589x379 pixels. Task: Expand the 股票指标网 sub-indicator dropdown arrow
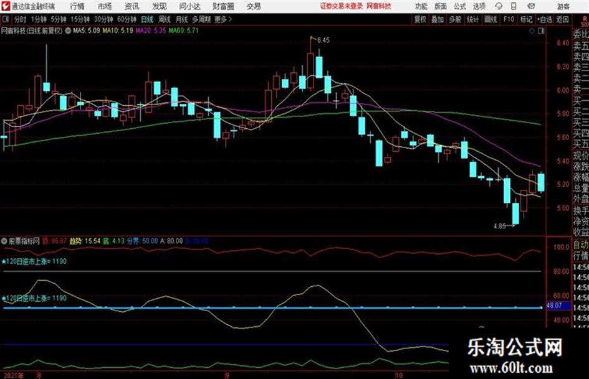4,241
